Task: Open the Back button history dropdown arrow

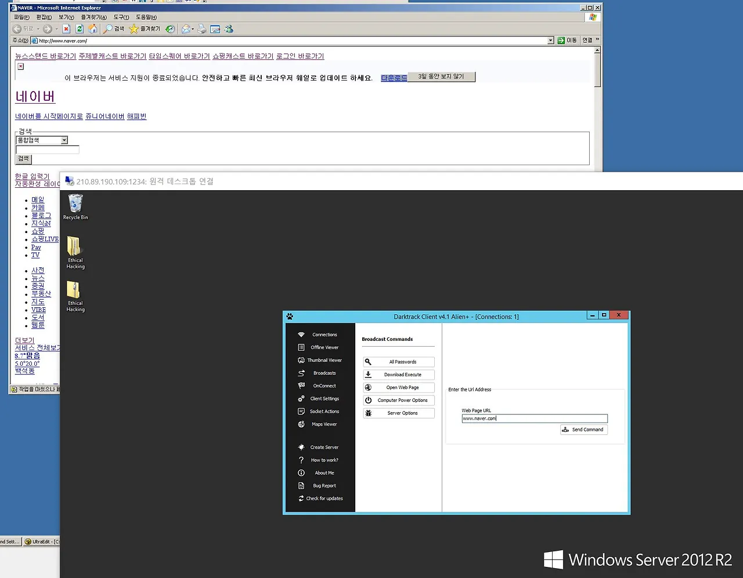Action: [x=38, y=29]
